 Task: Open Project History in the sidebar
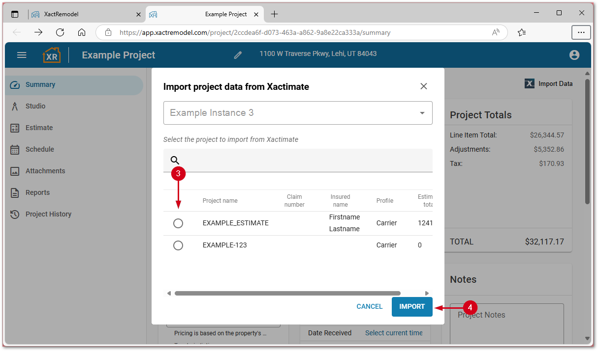[x=74, y=214]
